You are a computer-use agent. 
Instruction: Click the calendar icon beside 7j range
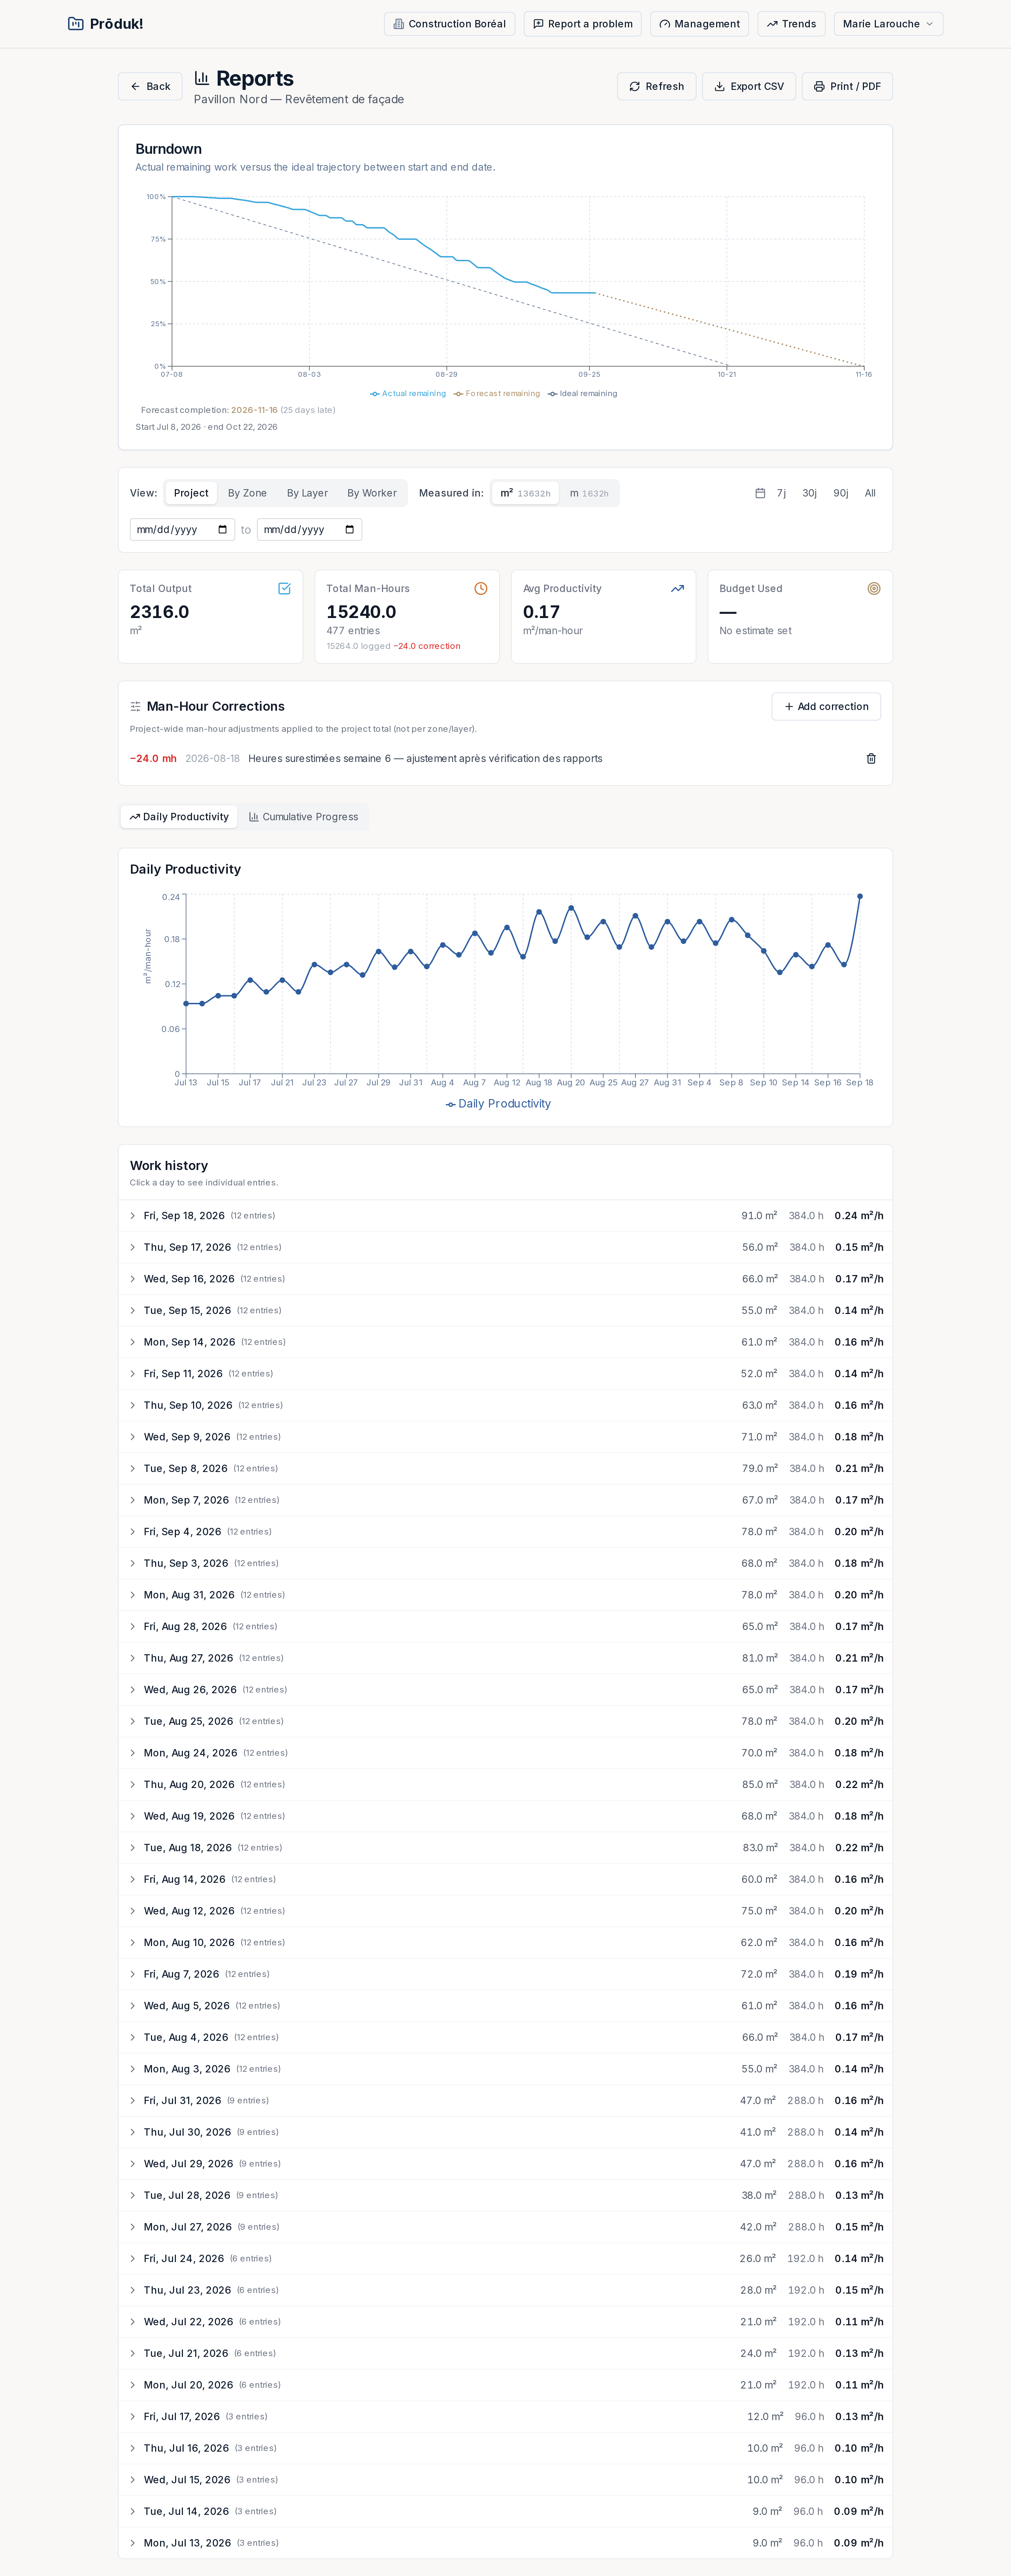760,493
